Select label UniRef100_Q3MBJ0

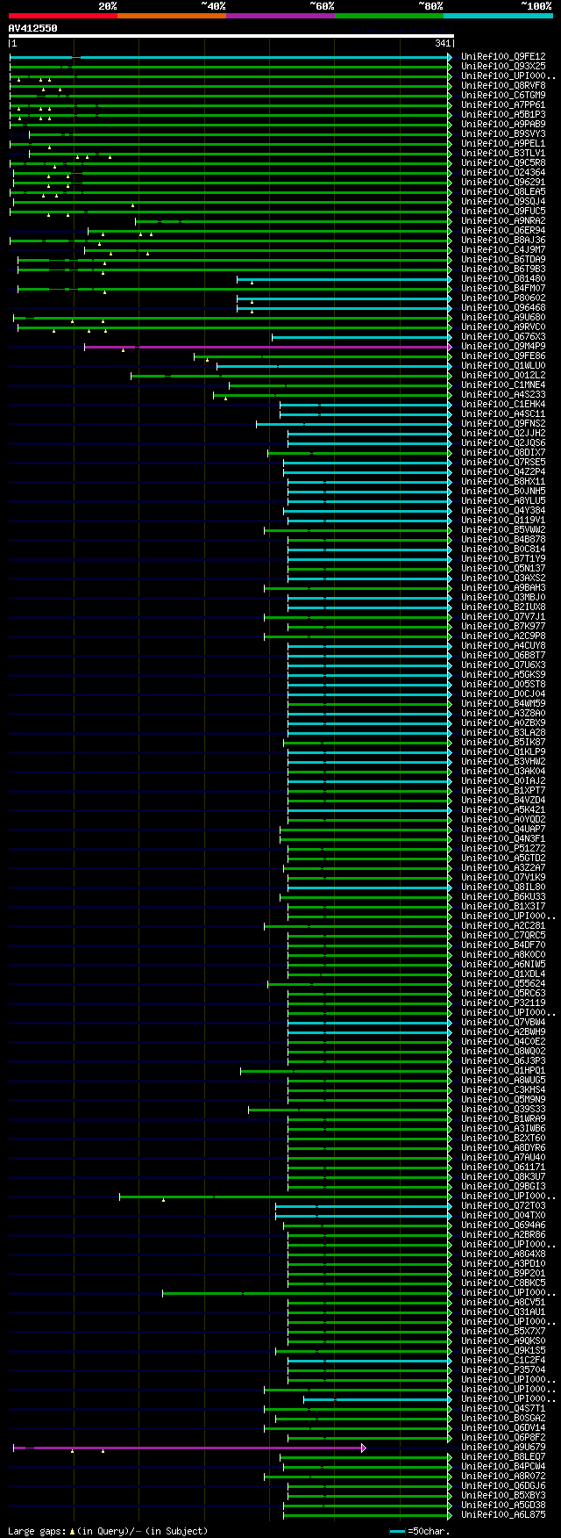tap(503, 598)
